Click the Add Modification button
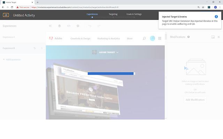 coord(195,100)
